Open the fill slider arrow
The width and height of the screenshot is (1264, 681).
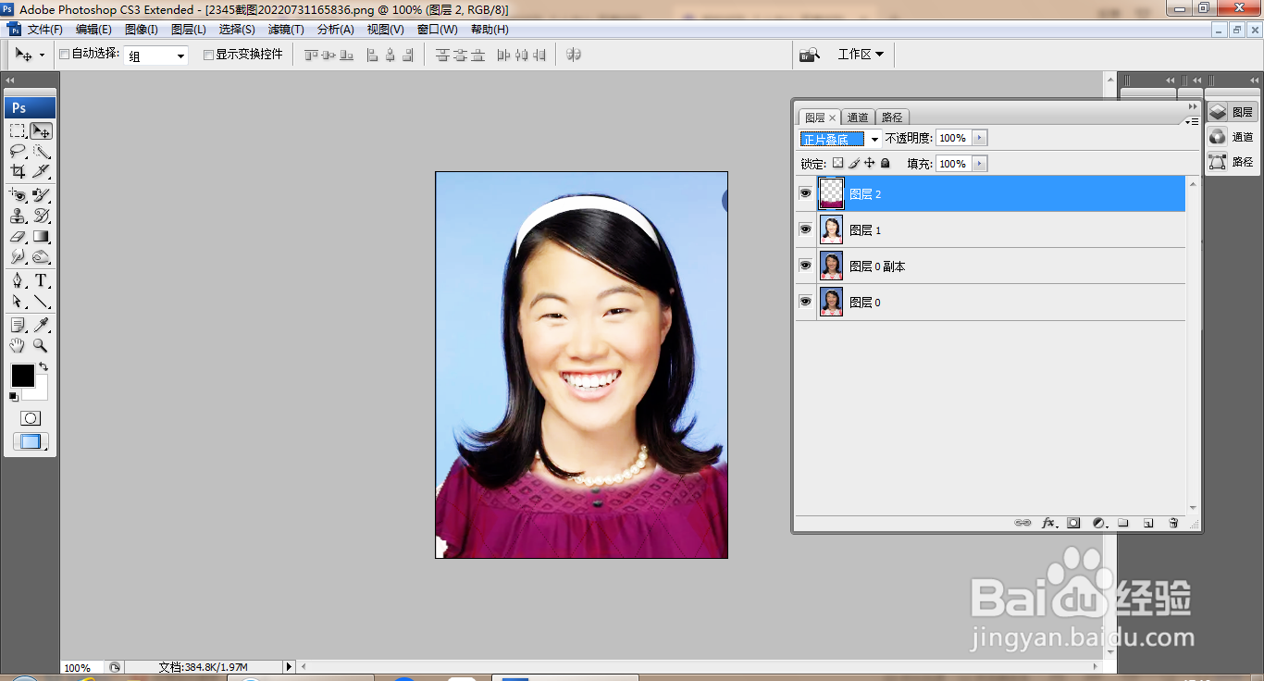(x=979, y=164)
